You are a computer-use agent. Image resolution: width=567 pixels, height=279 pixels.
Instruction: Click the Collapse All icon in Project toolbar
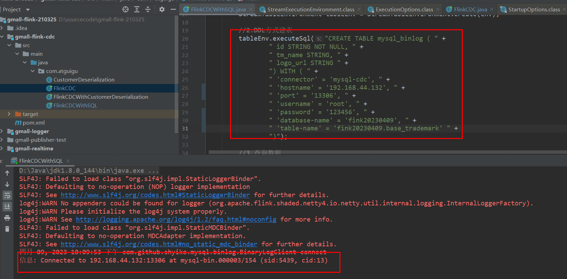148,9
